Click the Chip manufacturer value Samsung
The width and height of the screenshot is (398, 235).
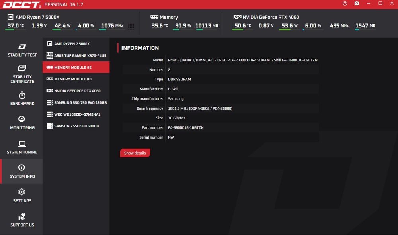[176, 98]
